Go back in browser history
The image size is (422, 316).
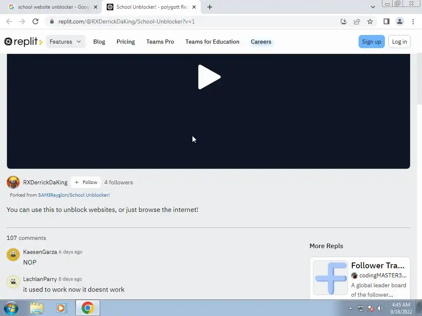(x=9, y=21)
